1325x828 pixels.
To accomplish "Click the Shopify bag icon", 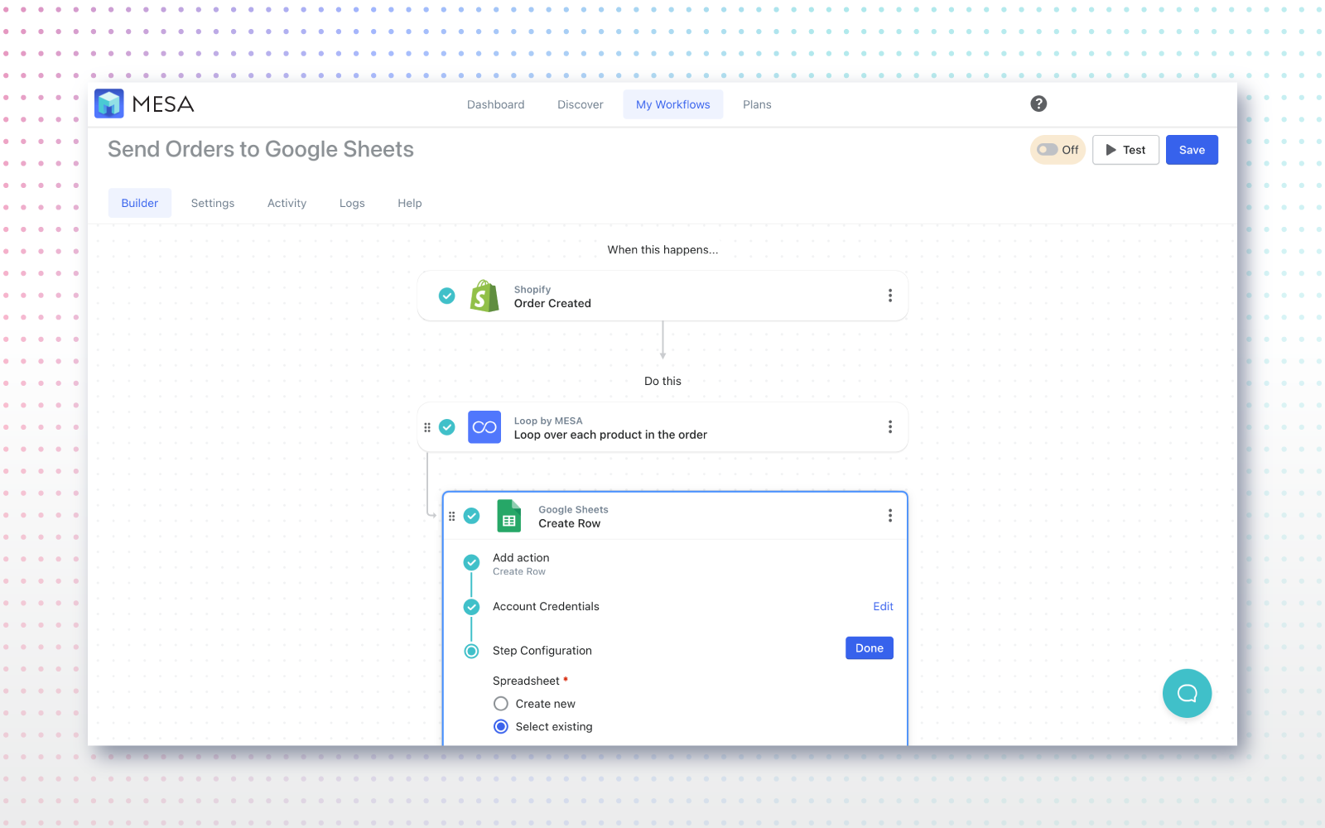I will 484,296.
